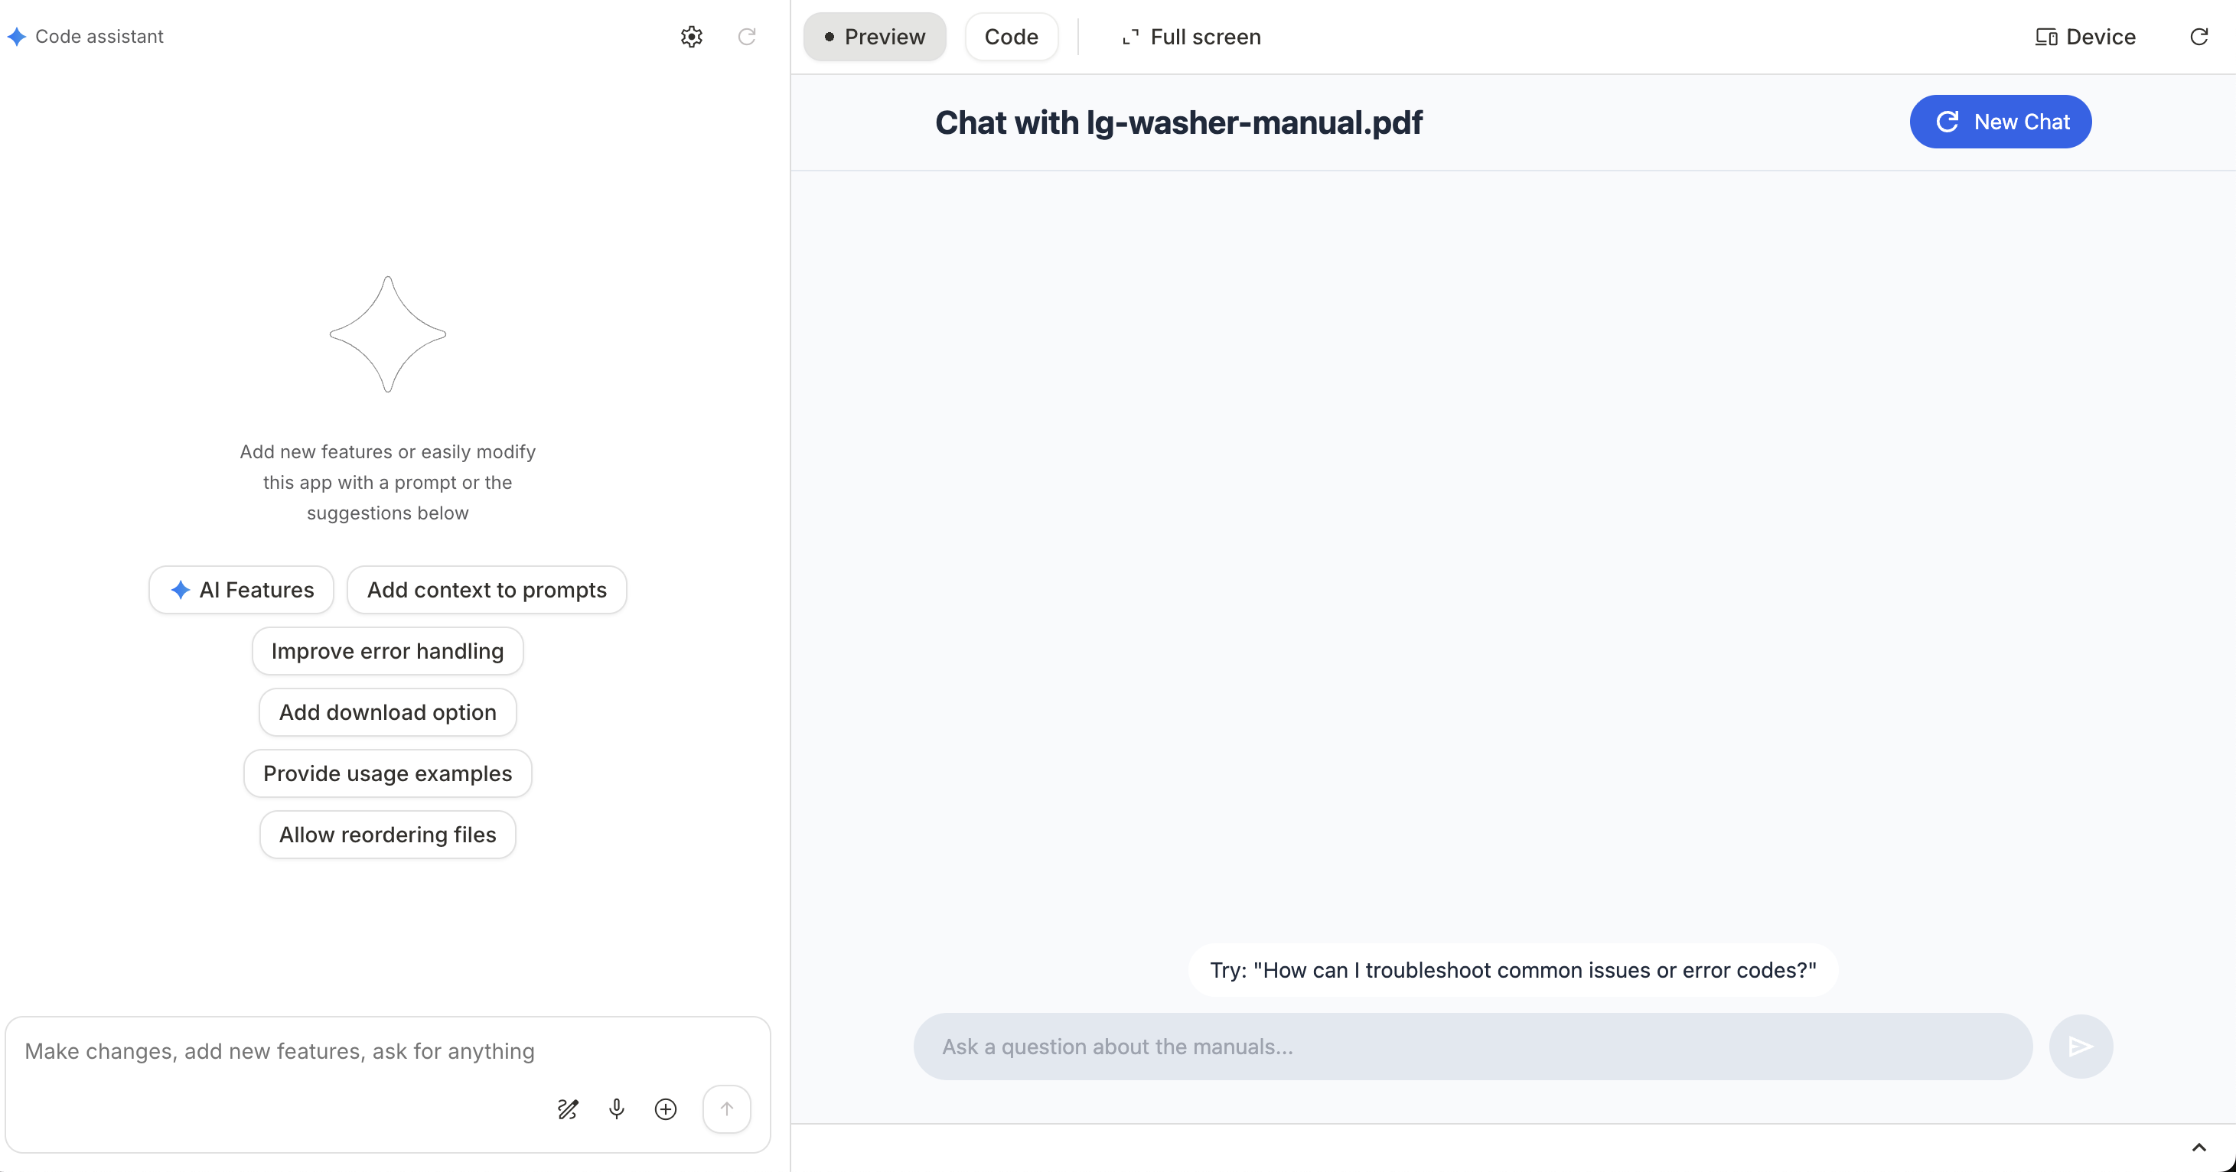Open the Code assistant settings gear
2236x1172 pixels.
691,37
